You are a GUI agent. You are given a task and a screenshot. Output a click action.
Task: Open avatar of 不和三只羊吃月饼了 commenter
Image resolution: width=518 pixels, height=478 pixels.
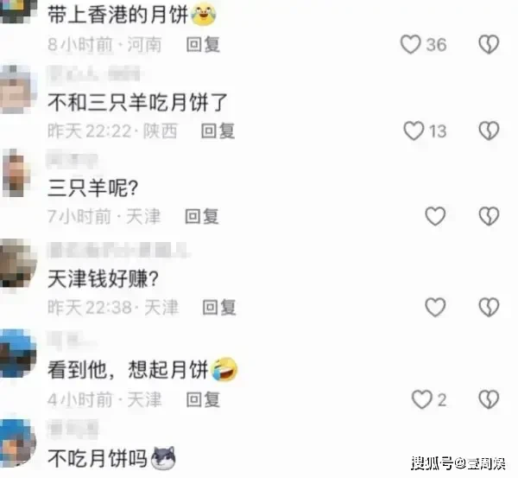coord(16,89)
